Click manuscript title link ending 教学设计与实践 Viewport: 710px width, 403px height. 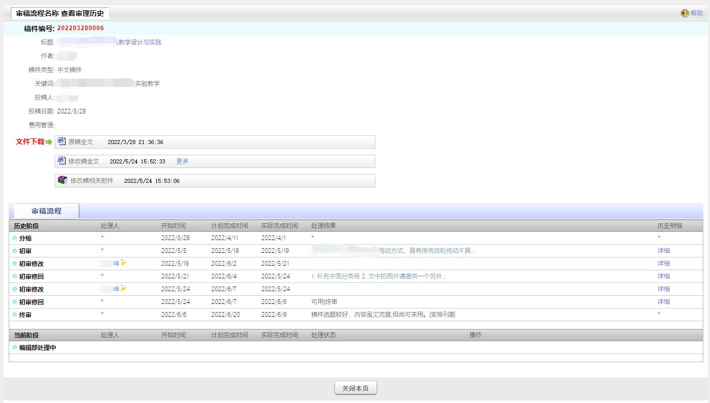[139, 42]
